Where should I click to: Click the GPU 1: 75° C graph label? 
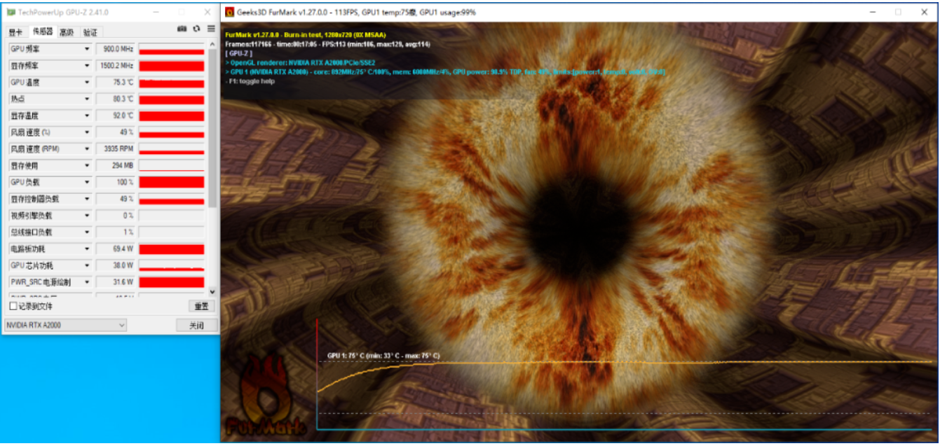(x=383, y=356)
